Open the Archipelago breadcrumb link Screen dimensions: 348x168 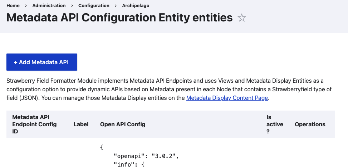[136, 5]
